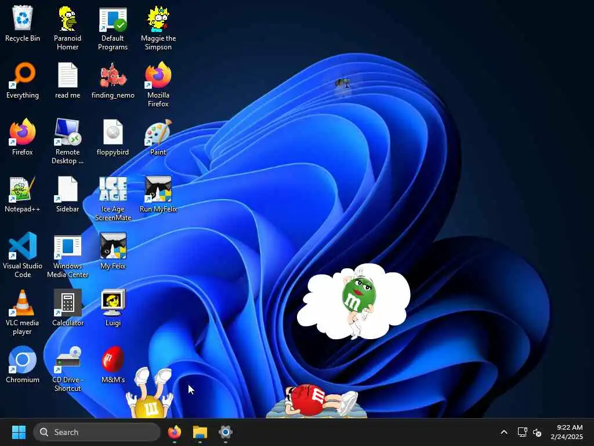Screen dimensions: 594x446
Task: Open the Settings gear in the taskbar
Action: (226, 432)
